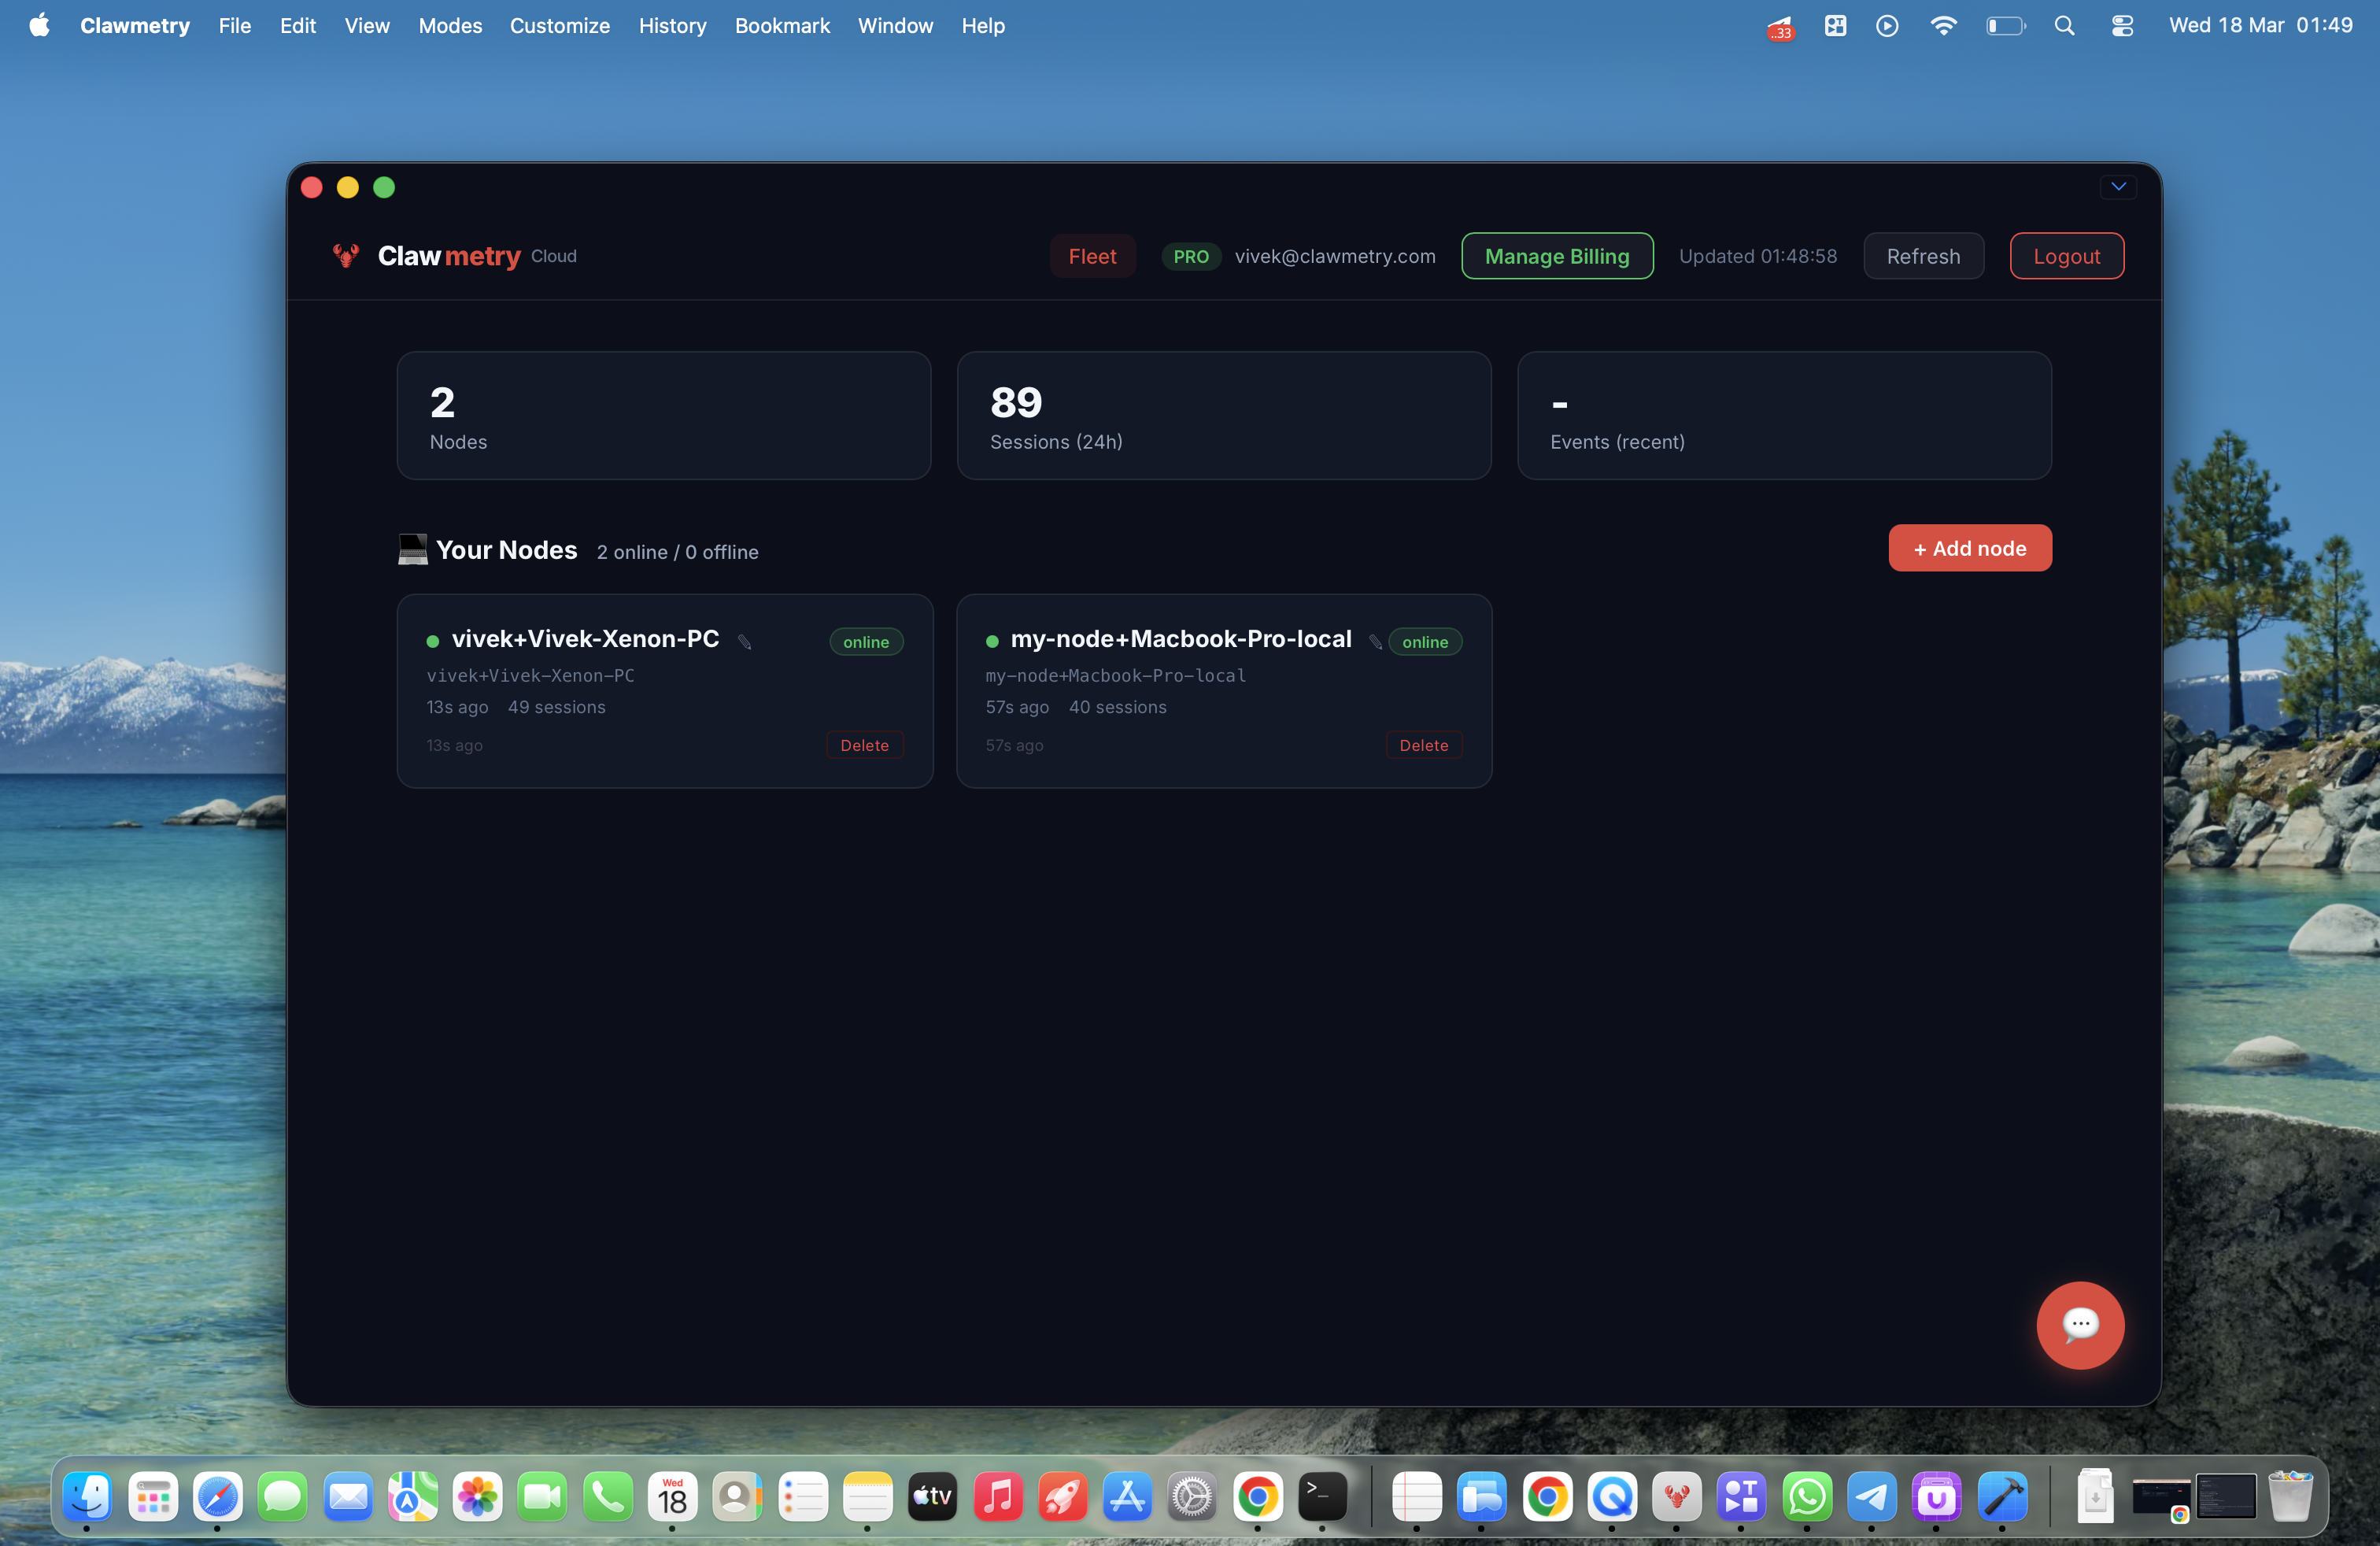The height and width of the screenshot is (1546, 2380).
Task: Click the pencil edit icon beside vivek+Vivek-Xenon-PC
Action: coord(745,641)
